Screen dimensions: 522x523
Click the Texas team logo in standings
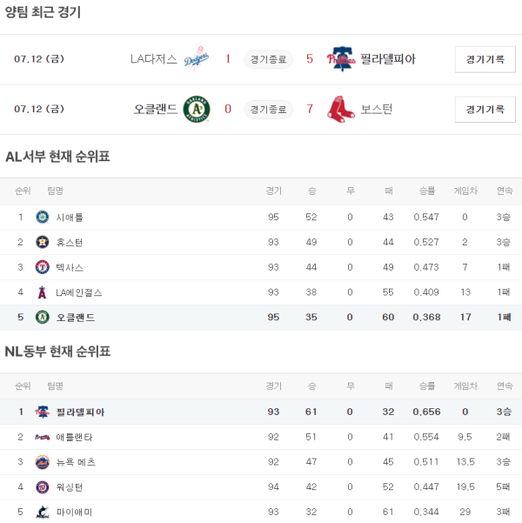click(42, 267)
